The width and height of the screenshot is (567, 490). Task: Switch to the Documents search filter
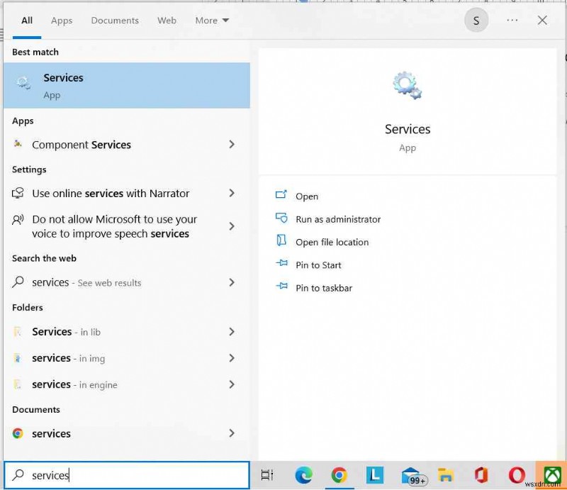point(115,21)
